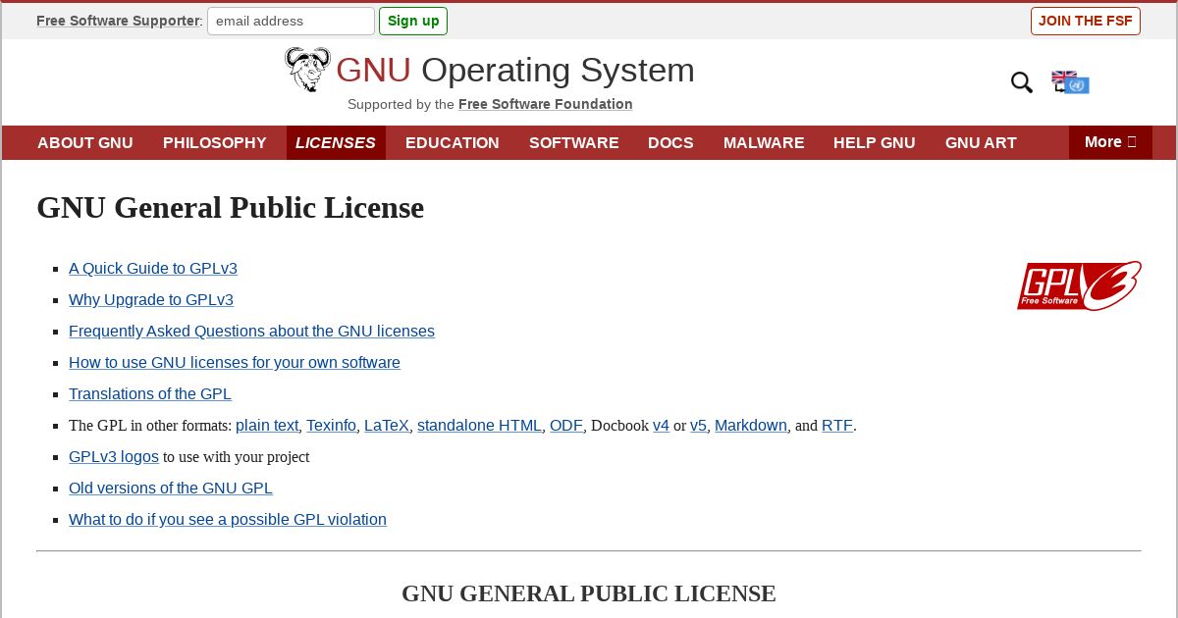The width and height of the screenshot is (1178, 618).
Task: Open the ODF format link
Action: point(566,426)
